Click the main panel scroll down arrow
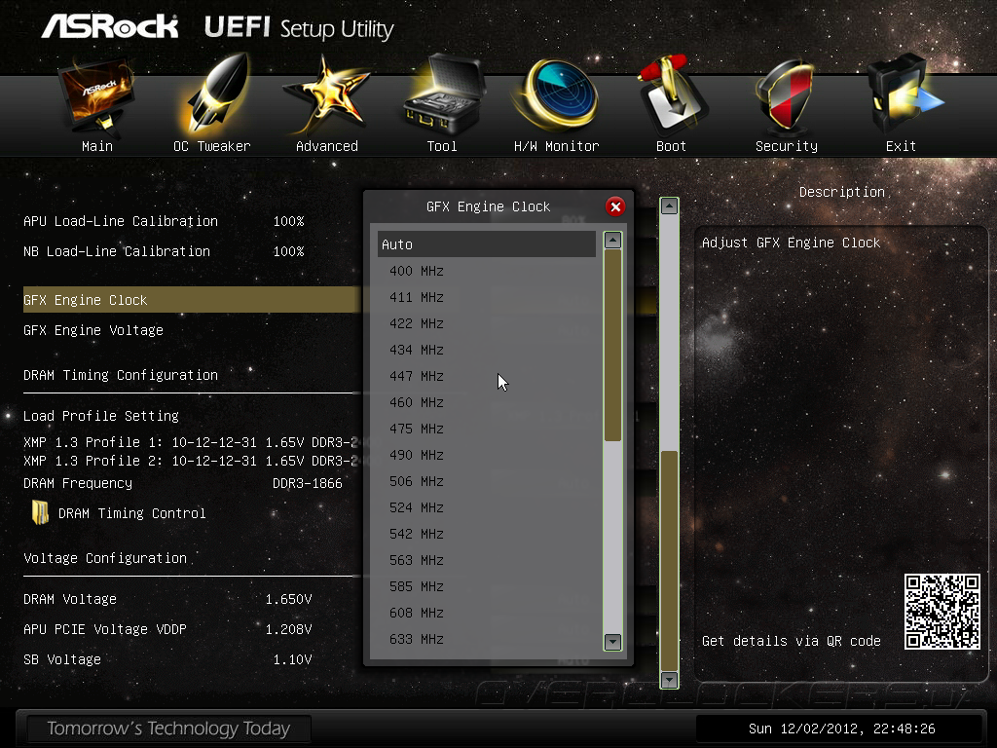 [x=669, y=680]
